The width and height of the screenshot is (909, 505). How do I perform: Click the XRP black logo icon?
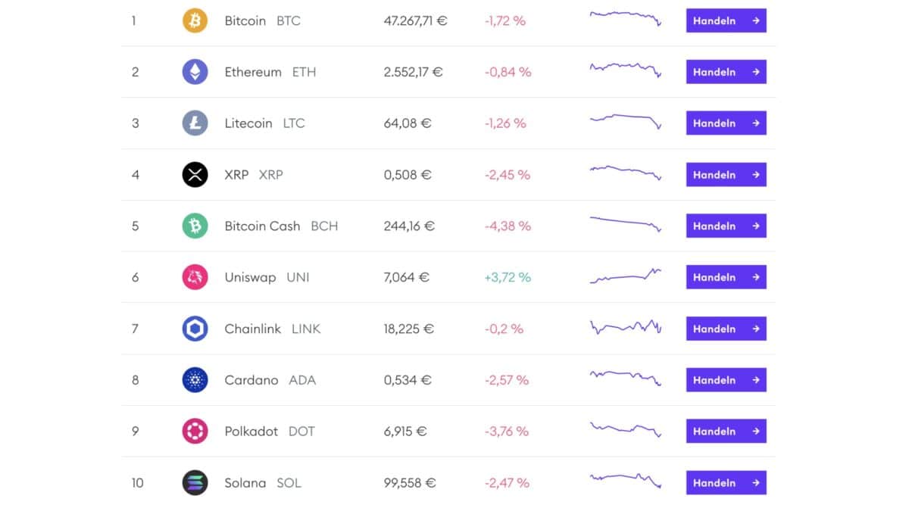(195, 174)
